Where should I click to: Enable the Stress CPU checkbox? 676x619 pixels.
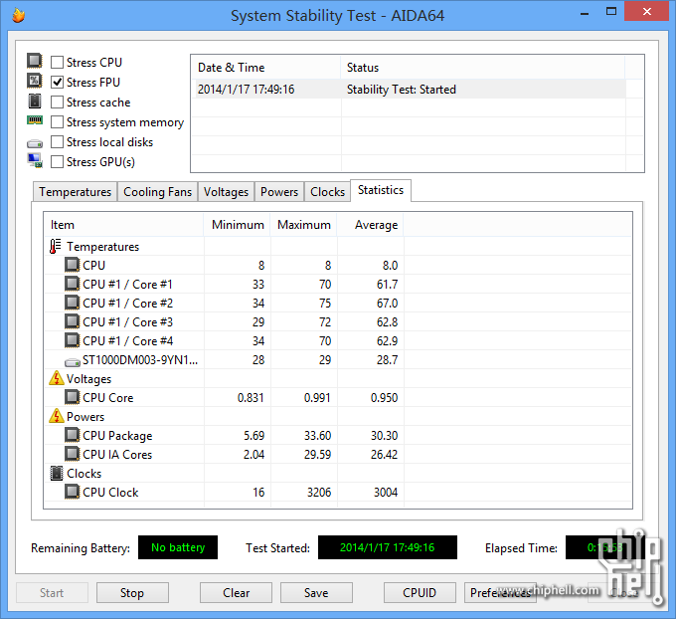tap(57, 62)
